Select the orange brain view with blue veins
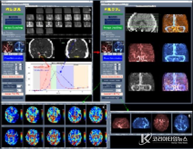This screenshot has width=193, height=149. click(x=172, y=22)
